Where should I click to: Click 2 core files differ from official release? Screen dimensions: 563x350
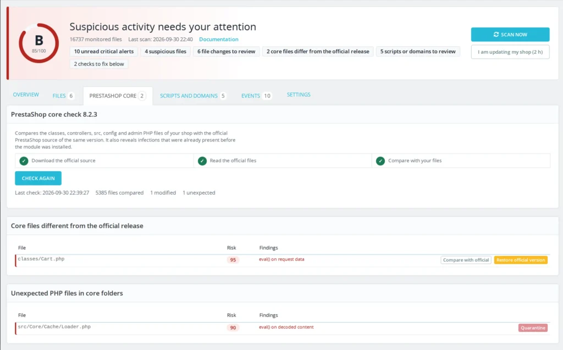(x=318, y=52)
